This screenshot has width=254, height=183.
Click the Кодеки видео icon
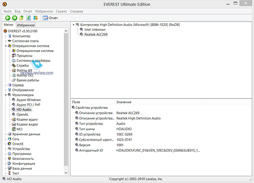14,124
